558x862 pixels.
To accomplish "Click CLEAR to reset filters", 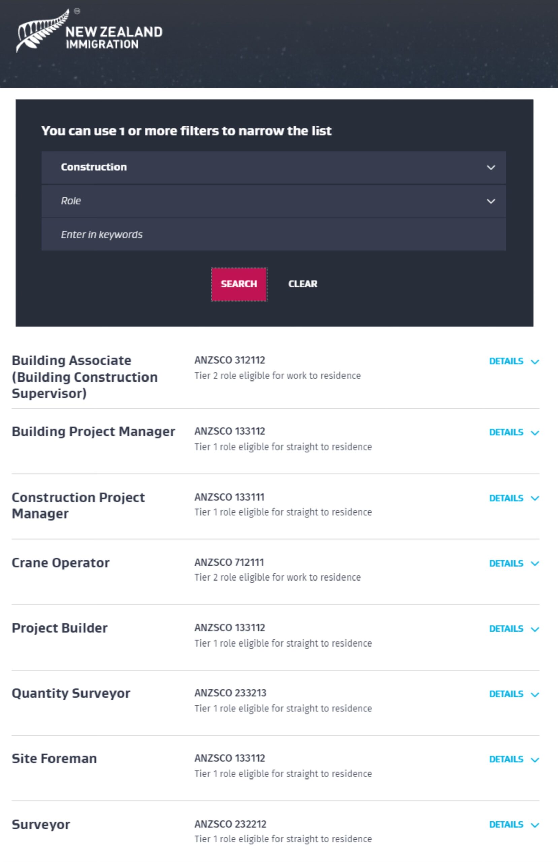I will coord(302,284).
